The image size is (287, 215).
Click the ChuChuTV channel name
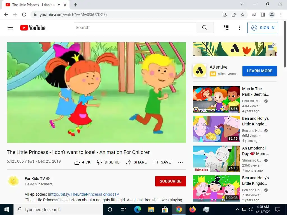click(x=251, y=101)
